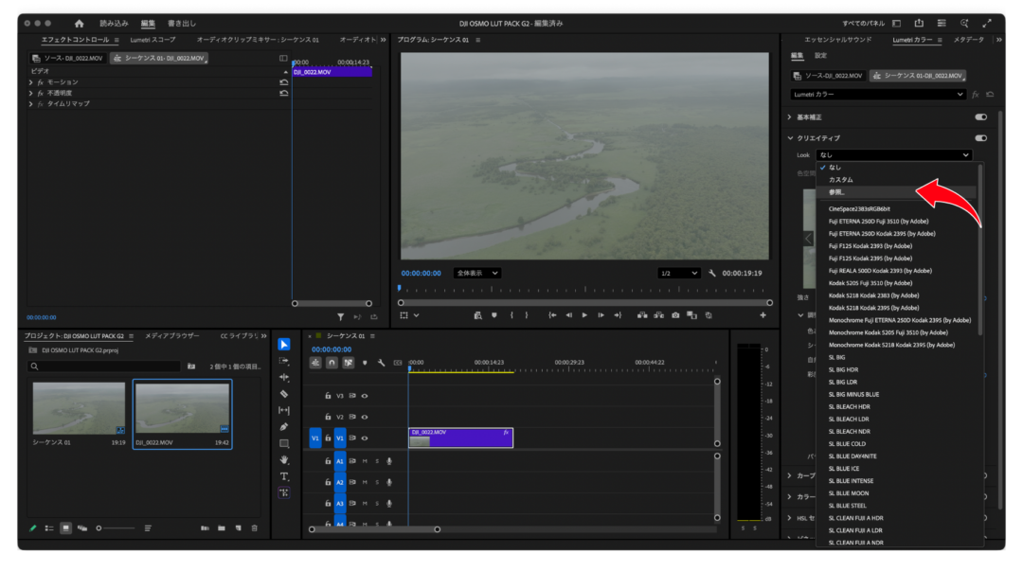The height and width of the screenshot is (572, 1023).
Task: Select the Razor tool
Action: (284, 394)
